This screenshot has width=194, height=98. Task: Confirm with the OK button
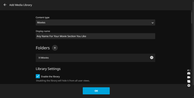click(x=96, y=91)
